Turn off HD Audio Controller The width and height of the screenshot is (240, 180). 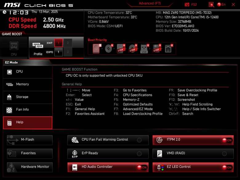108,167
